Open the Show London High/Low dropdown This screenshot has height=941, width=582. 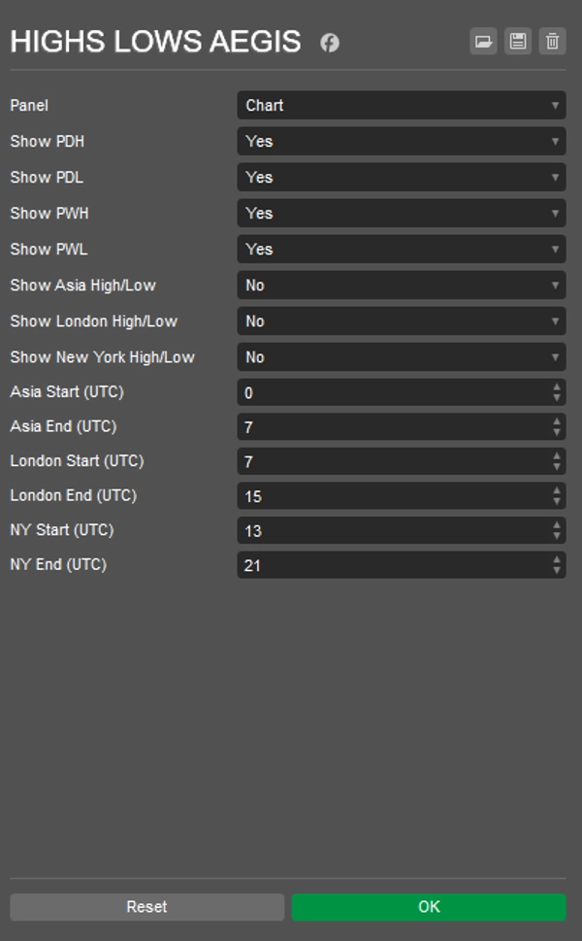point(401,321)
